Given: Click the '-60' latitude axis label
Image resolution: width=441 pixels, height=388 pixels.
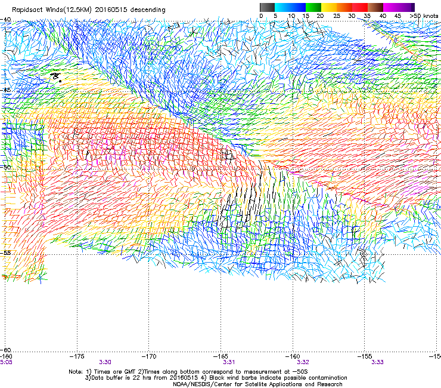Looking at the screenshot, I should (x=5, y=350).
